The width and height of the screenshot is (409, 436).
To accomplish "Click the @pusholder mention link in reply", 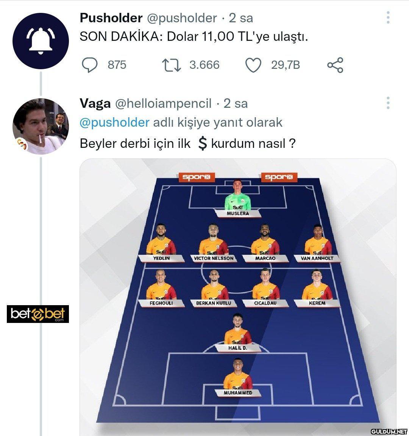I will pos(114,123).
